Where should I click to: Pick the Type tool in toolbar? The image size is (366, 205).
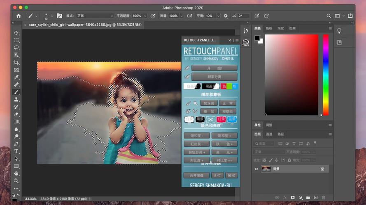coord(16,151)
